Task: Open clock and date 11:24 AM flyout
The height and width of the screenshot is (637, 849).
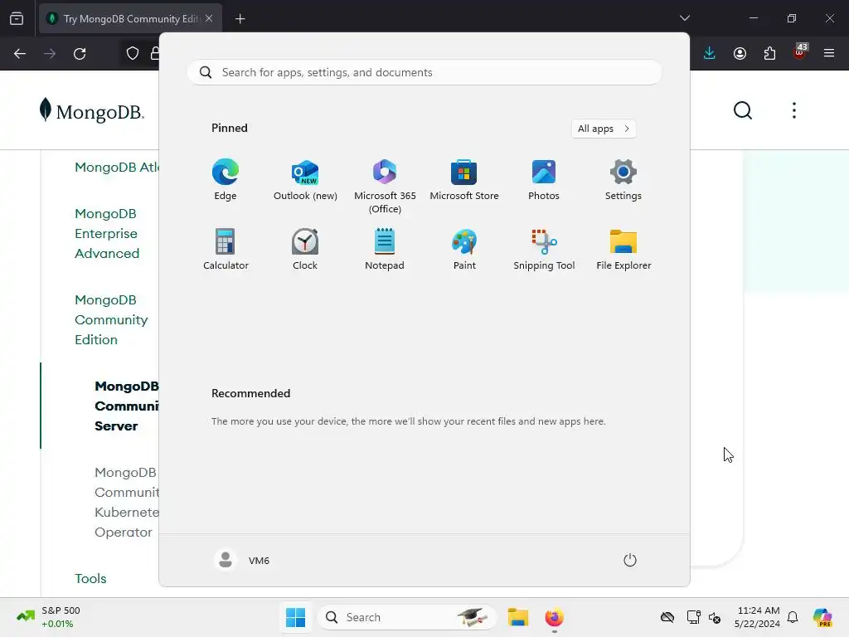Action: [x=757, y=617]
